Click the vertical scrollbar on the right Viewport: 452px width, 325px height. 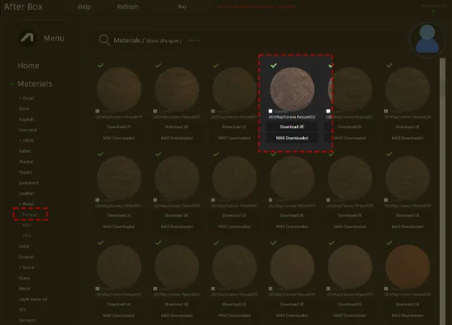coord(442,191)
